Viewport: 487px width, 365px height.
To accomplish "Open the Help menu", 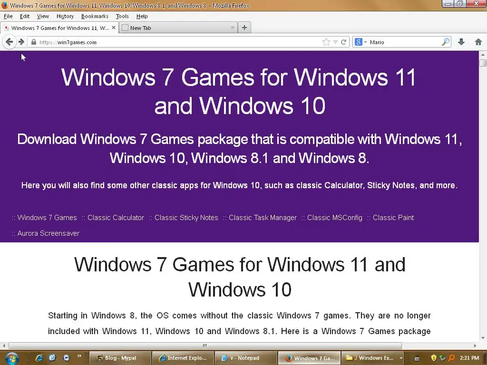I will tap(142, 16).
